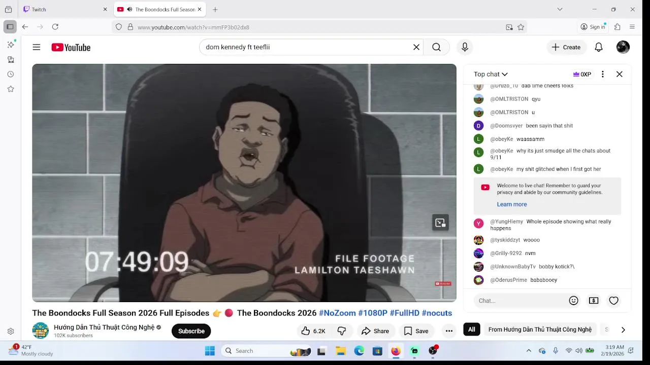650x365 pixels.
Task: Open Microsoft Edge from the taskbar
Action: point(359,351)
